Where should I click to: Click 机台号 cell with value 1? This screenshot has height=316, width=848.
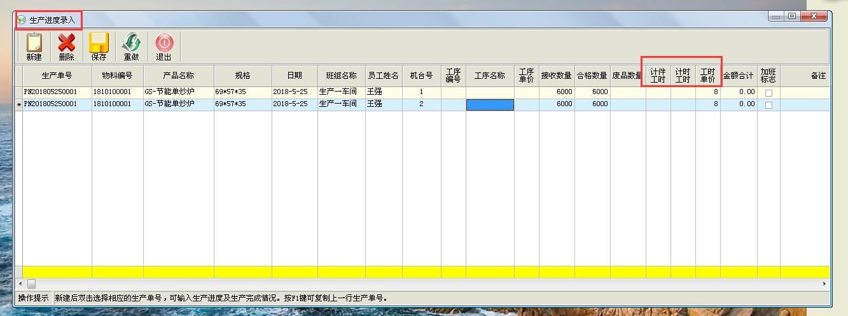[421, 92]
